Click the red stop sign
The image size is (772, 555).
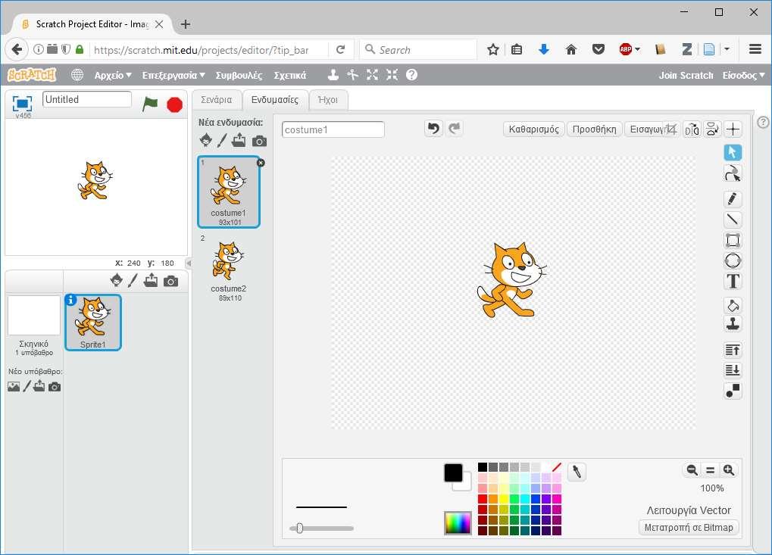coord(175,104)
